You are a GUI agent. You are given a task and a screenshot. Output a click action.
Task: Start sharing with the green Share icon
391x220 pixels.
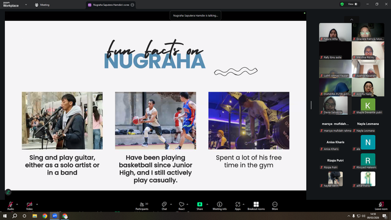pyautogui.click(x=200, y=205)
